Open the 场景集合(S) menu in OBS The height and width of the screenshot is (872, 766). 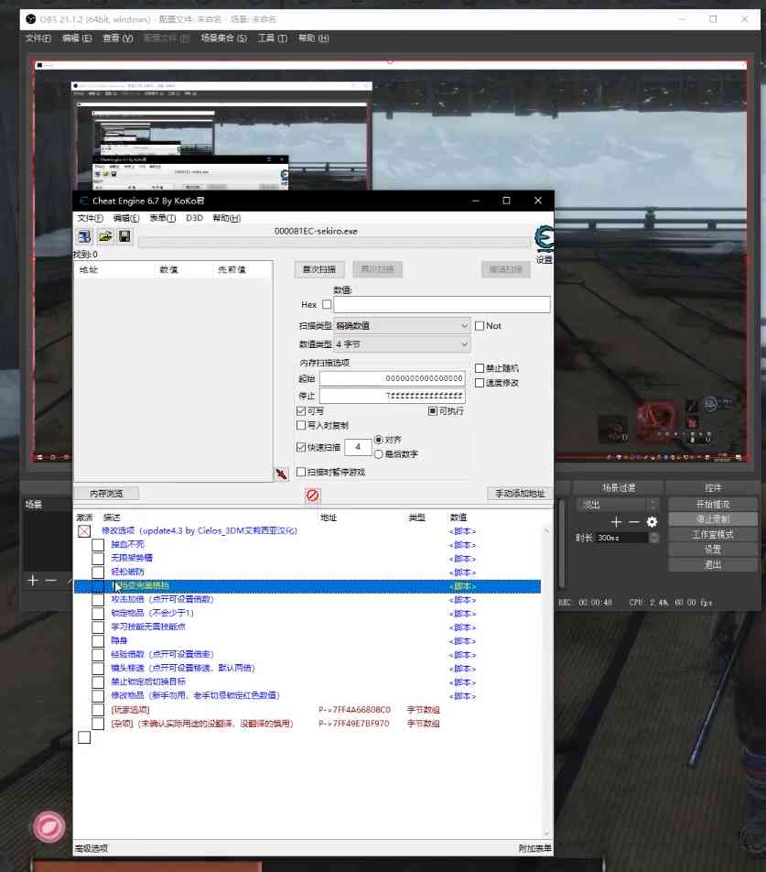(224, 38)
